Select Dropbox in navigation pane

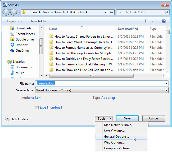click(x=19, y=45)
